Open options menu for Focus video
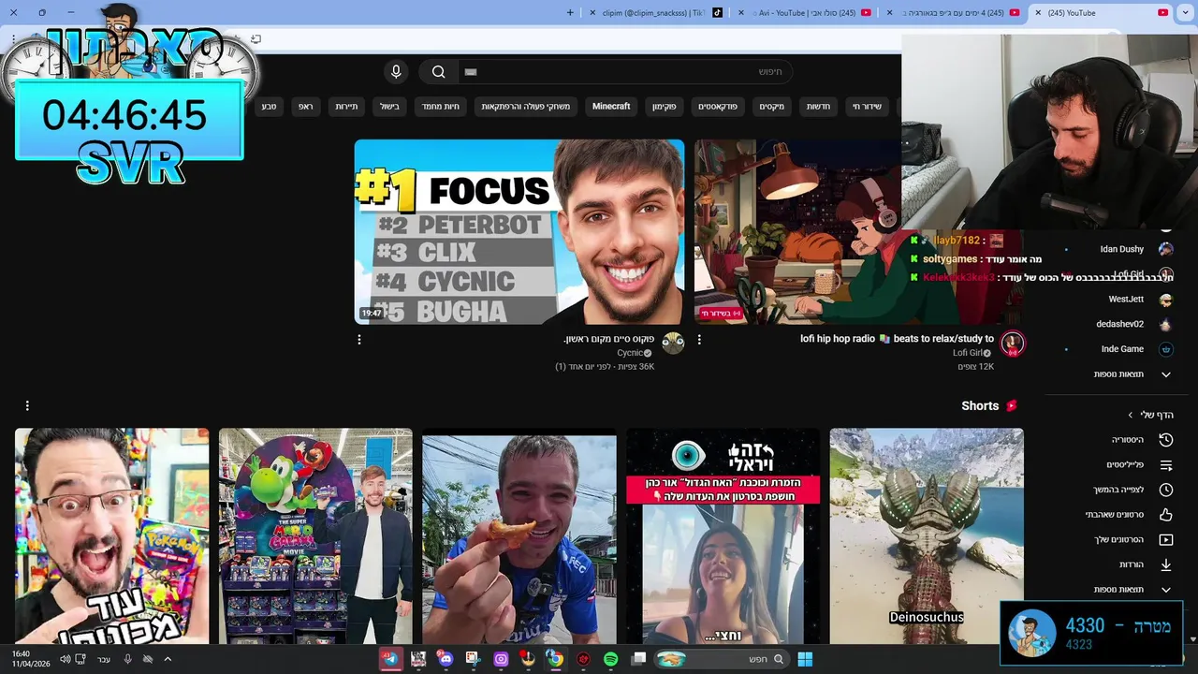Screen dimensions: 1198x674 [x=359, y=340]
